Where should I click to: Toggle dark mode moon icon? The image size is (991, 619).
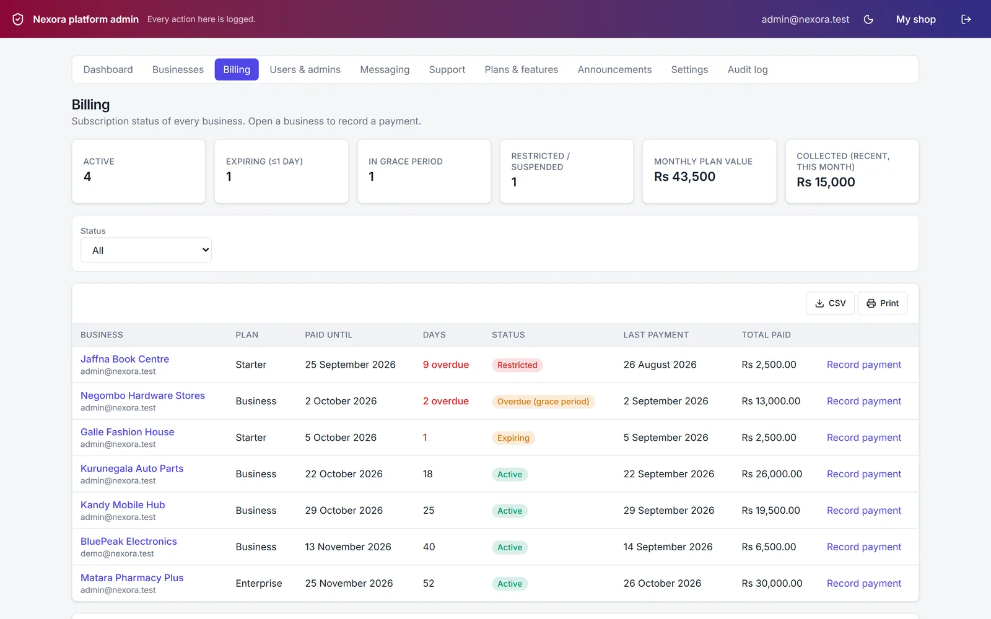click(x=868, y=19)
